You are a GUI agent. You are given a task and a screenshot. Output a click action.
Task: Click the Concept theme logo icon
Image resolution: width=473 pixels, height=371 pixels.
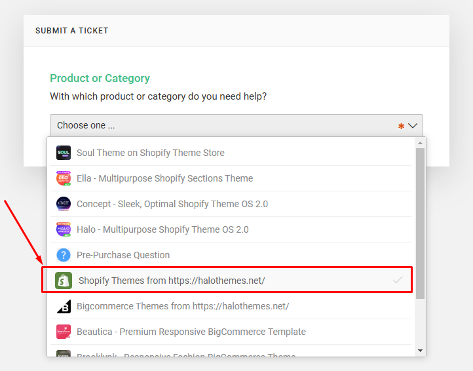[x=64, y=204]
